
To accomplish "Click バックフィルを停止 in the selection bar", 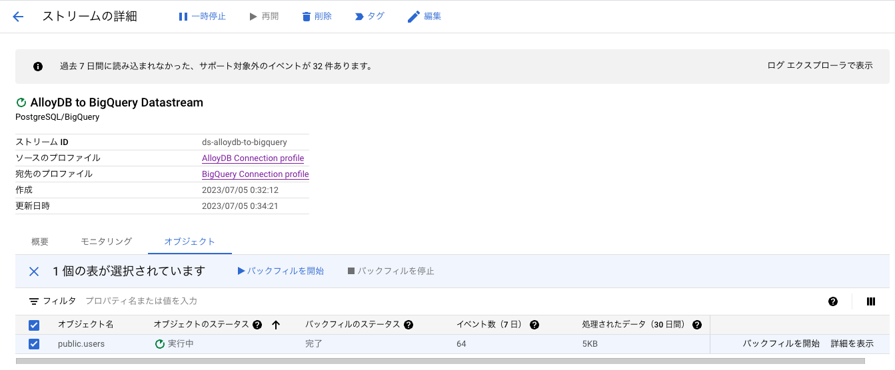I will click(x=391, y=271).
